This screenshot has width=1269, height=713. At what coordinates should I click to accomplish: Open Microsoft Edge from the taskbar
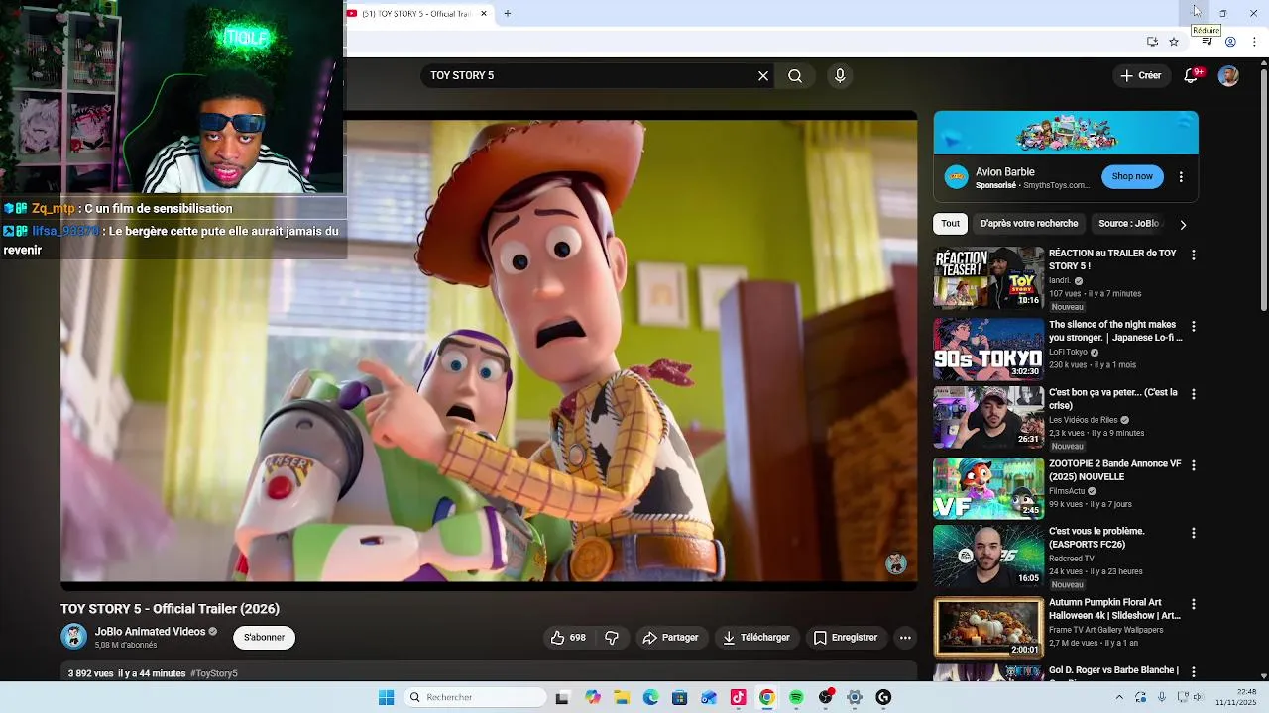tap(650, 698)
